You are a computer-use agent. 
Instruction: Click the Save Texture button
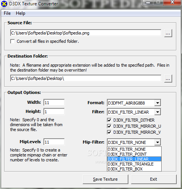(105, 179)
